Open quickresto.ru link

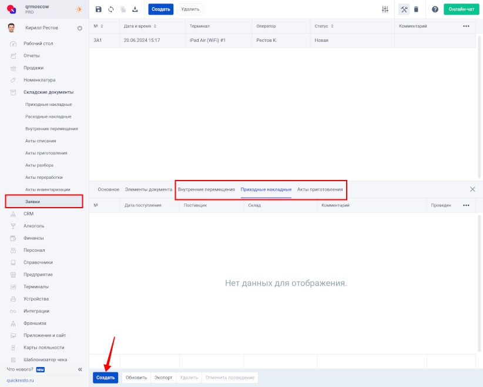click(21, 381)
